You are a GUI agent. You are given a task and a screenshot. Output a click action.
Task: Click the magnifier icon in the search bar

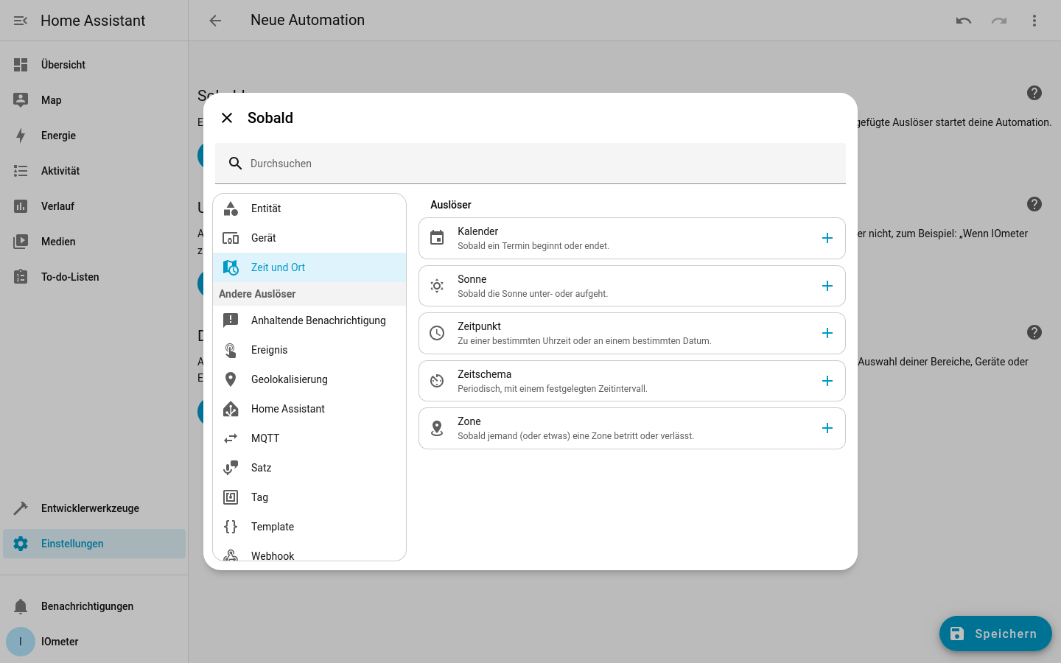click(235, 164)
